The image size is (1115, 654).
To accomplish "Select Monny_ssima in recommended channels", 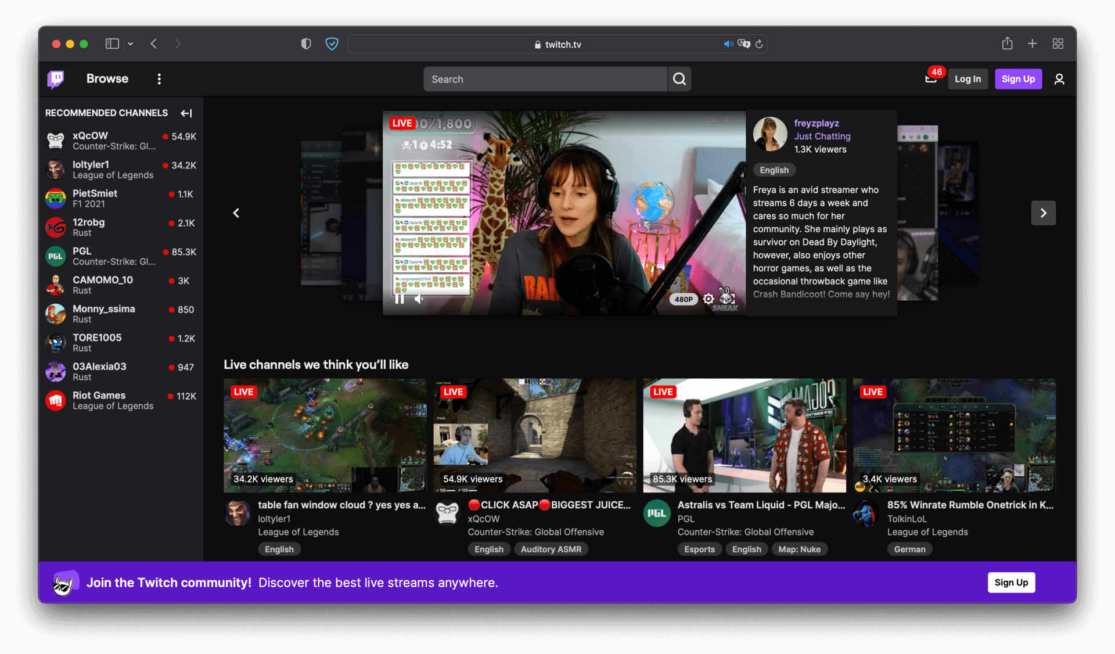I will [x=121, y=314].
